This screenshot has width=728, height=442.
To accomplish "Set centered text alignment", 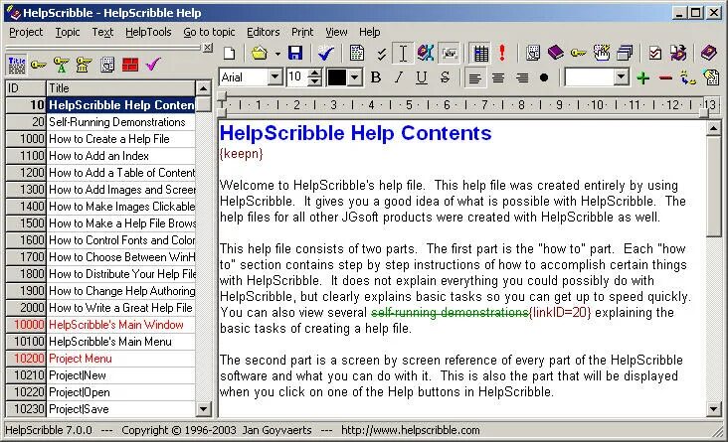I will pos(498,77).
